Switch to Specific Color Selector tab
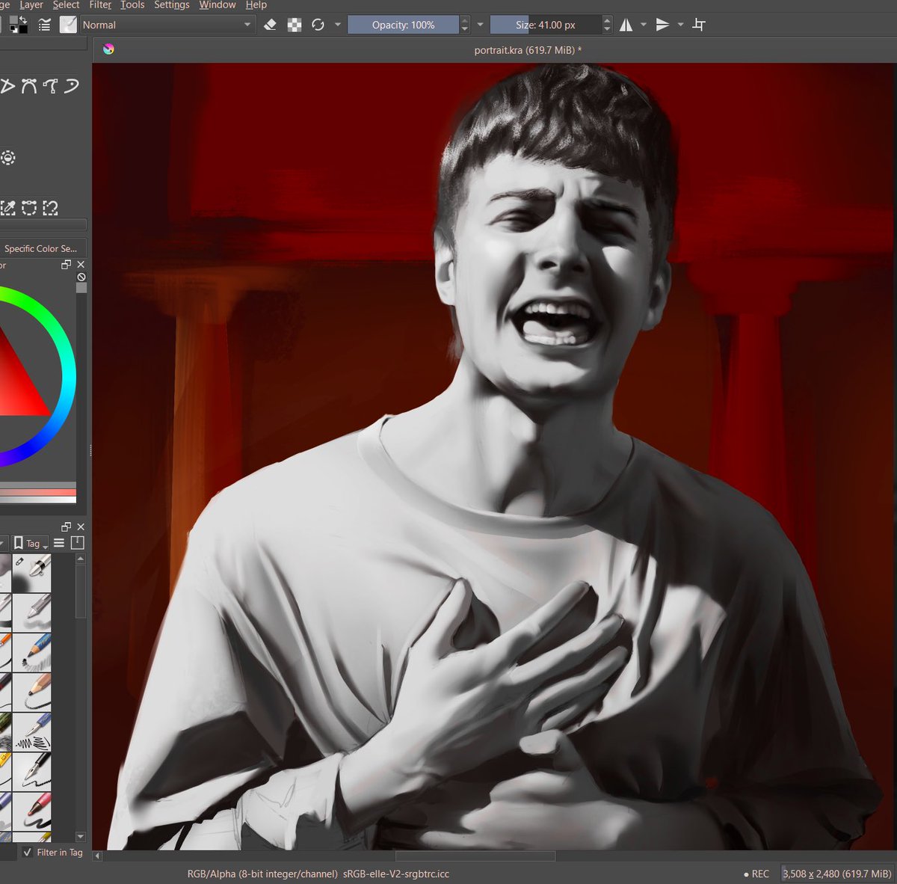The height and width of the screenshot is (884, 897). [42, 248]
